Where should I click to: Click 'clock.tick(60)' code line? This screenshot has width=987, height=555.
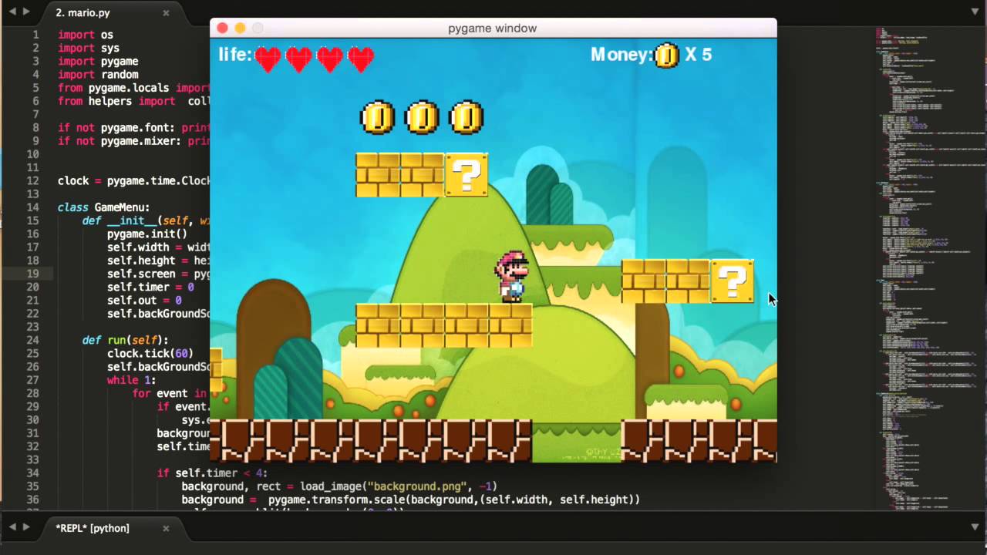pyautogui.click(x=150, y=353)
